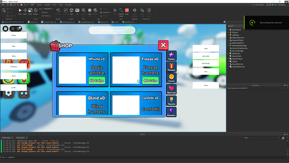Click the radar pulse button

coord(206,56)
